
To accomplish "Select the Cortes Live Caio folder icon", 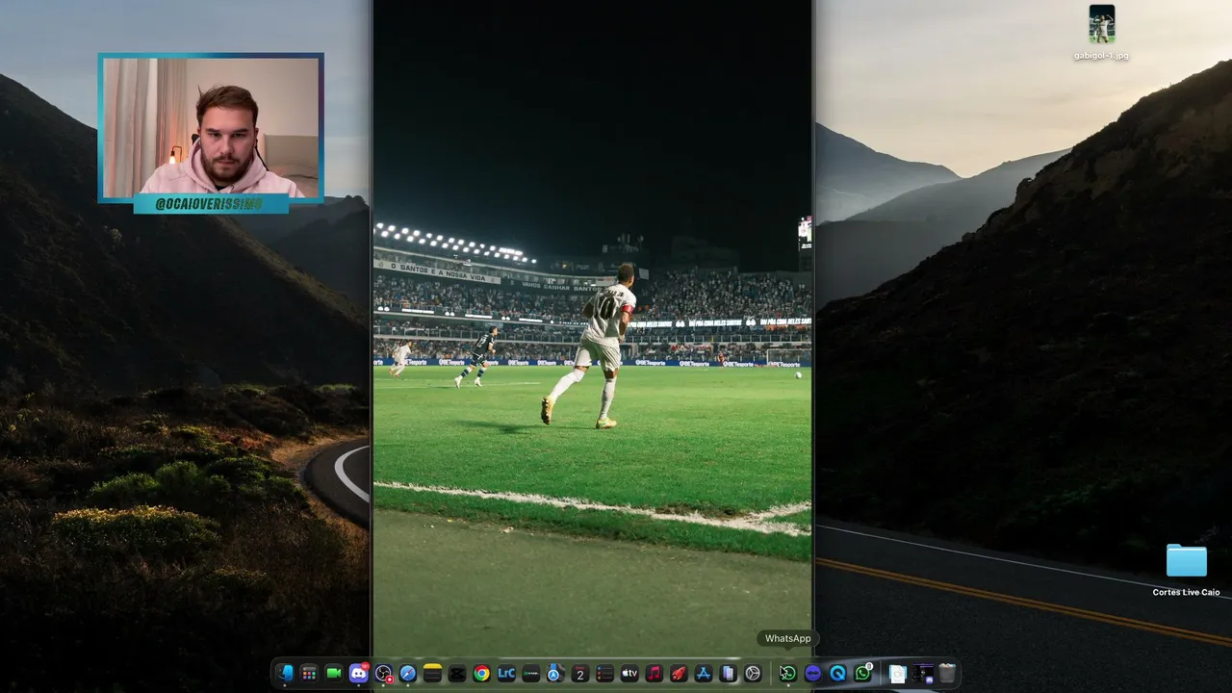I will 1186,560.
